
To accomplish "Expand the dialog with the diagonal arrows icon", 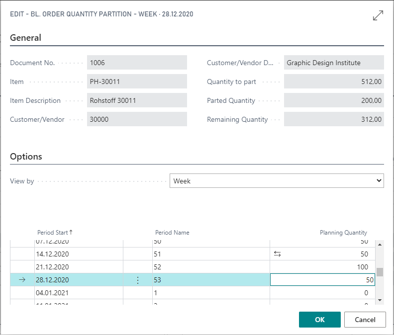I will pyautogui.click(x=378, y=15).
